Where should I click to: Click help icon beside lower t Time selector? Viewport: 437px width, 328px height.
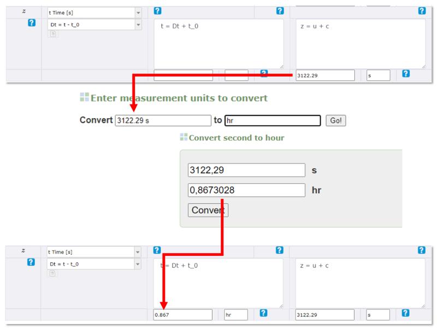tap(157, 250)
